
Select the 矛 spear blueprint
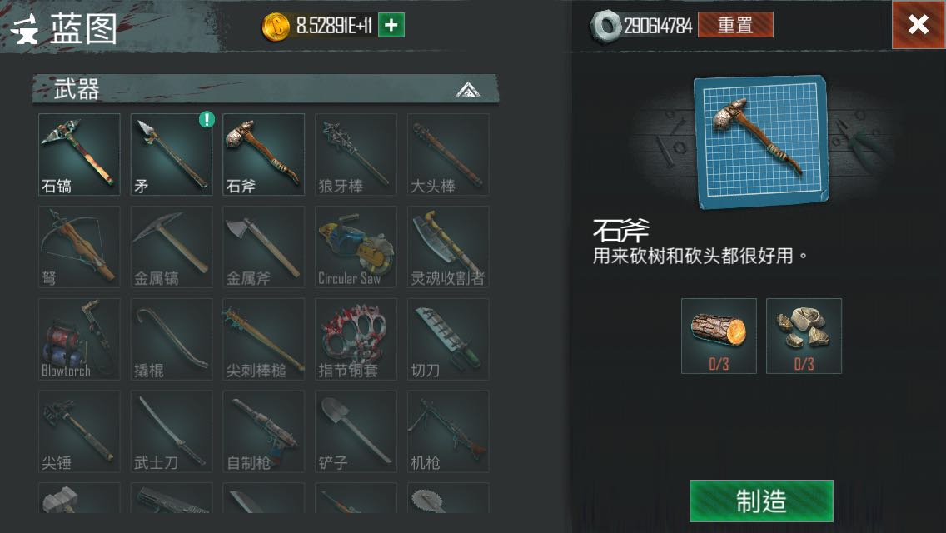point(172,155)
